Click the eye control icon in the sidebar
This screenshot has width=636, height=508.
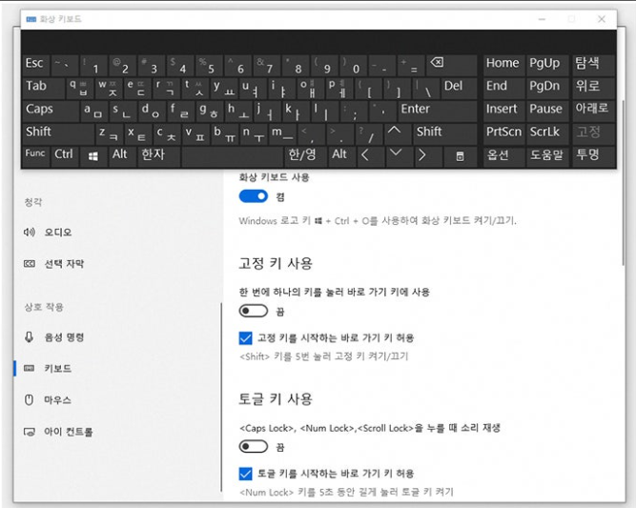(x=30, y=432)
